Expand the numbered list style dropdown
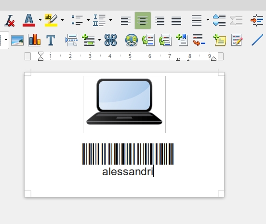This screenshot has width=266, height=224. pos(110,20)
